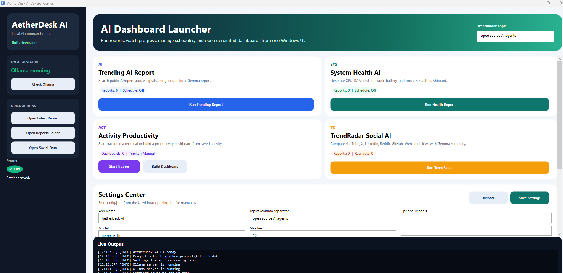Click the Max Results field

pos(323,234)
